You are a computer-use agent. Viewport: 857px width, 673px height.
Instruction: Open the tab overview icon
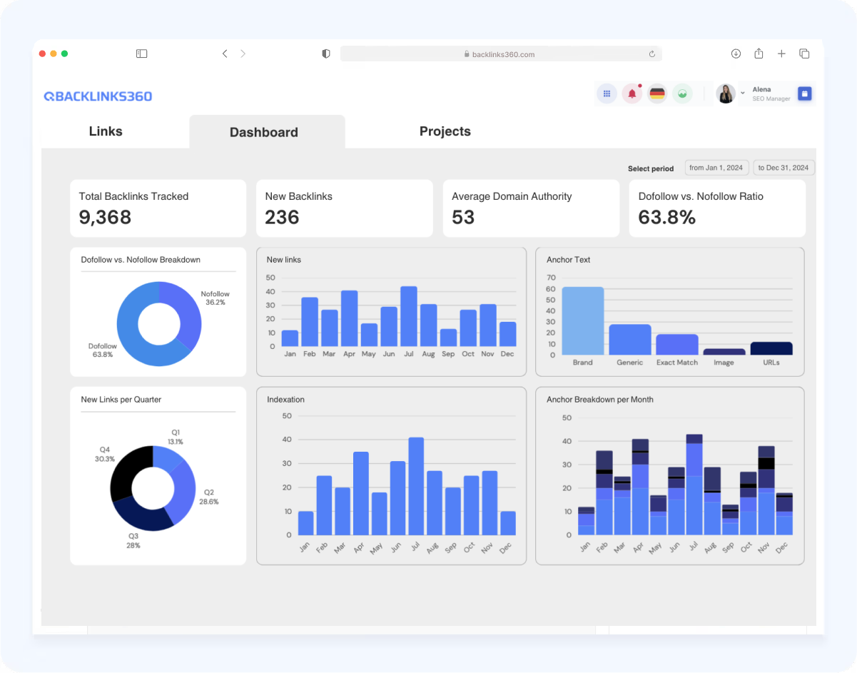(x=804, y=54)
